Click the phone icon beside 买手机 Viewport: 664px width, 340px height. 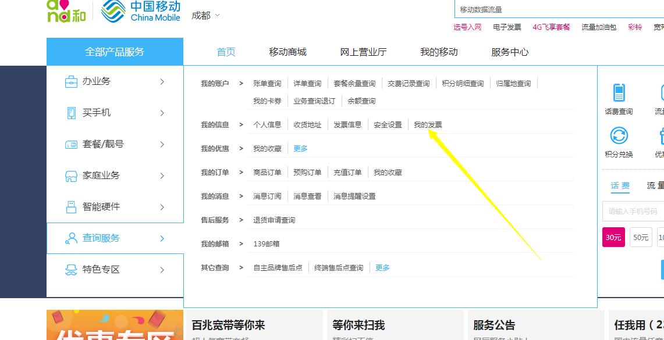71,113
